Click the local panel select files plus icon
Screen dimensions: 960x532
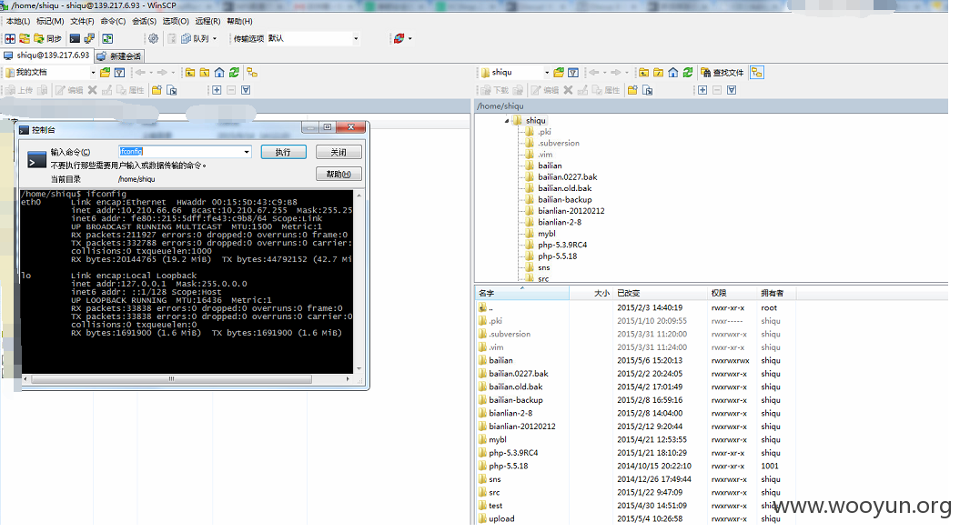tap(217, 90)
